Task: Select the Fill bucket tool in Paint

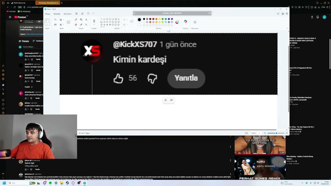Action: click(81, 20)
